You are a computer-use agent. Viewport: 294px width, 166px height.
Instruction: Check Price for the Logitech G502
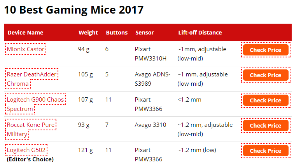tap(266, 150)
